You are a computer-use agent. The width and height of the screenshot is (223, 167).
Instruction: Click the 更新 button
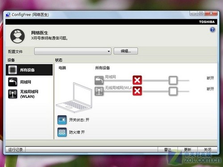pyautogui.click(x=188, y=150)
